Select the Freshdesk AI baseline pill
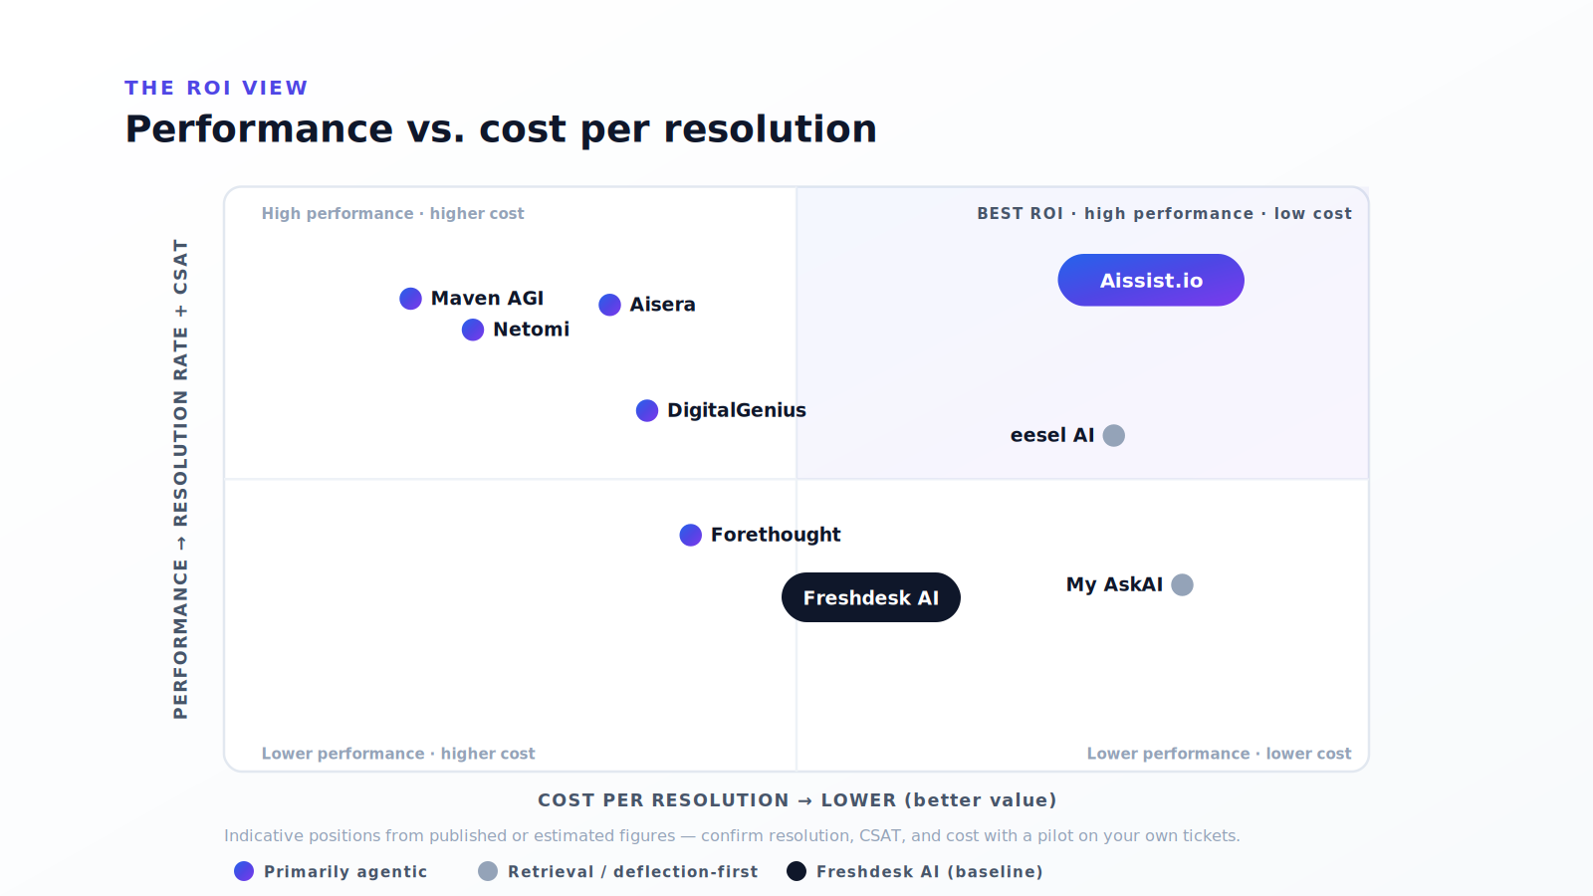This screenshot has height=896, width=1593. tap(871, 597)
